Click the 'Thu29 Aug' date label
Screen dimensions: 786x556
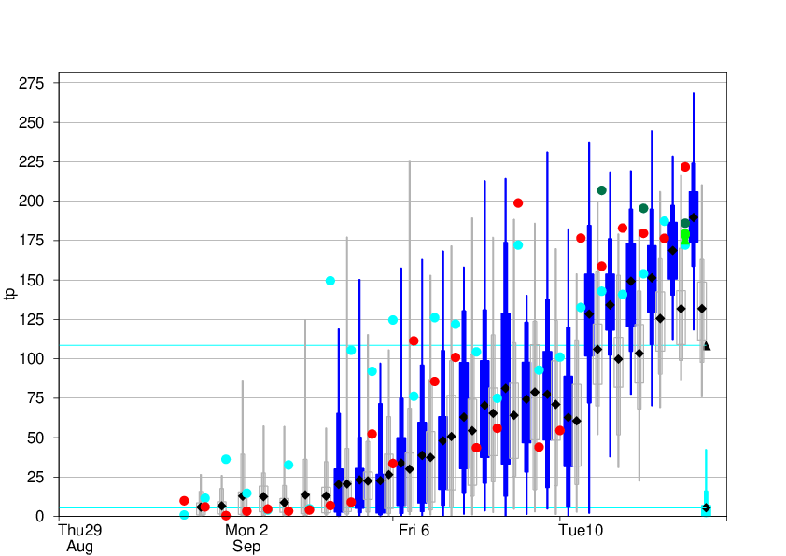[80, 538]
